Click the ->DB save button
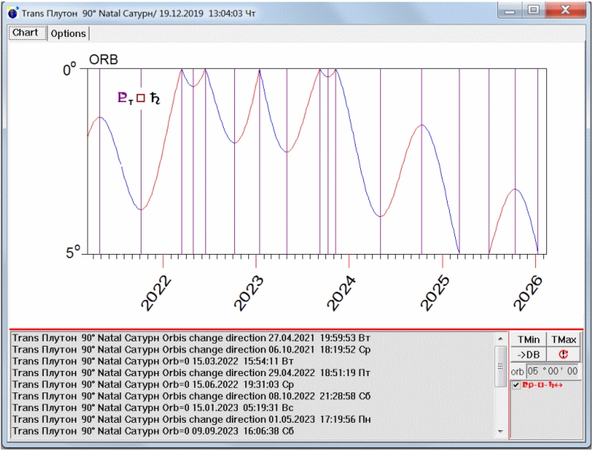Image resolution: width=593 pixels, height=451 pixels. [x=528, y=354]
